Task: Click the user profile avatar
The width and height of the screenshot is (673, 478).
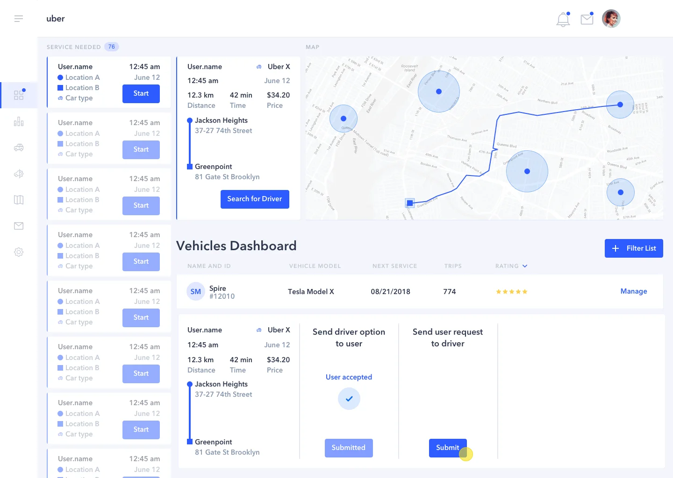Action: pyautogui.click(x=611, y=19)
